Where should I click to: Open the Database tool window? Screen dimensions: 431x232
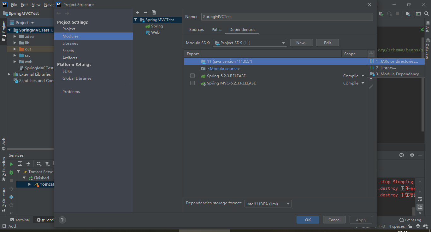tap(428, 46)
